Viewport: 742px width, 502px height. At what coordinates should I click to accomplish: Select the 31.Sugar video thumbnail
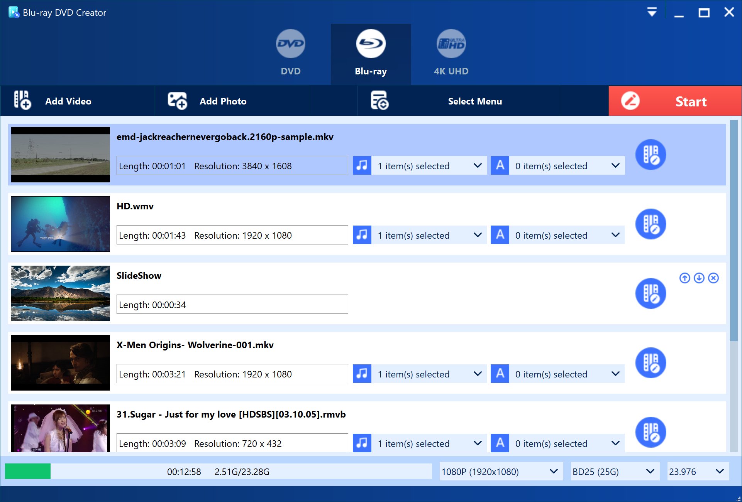pos(61,428)
